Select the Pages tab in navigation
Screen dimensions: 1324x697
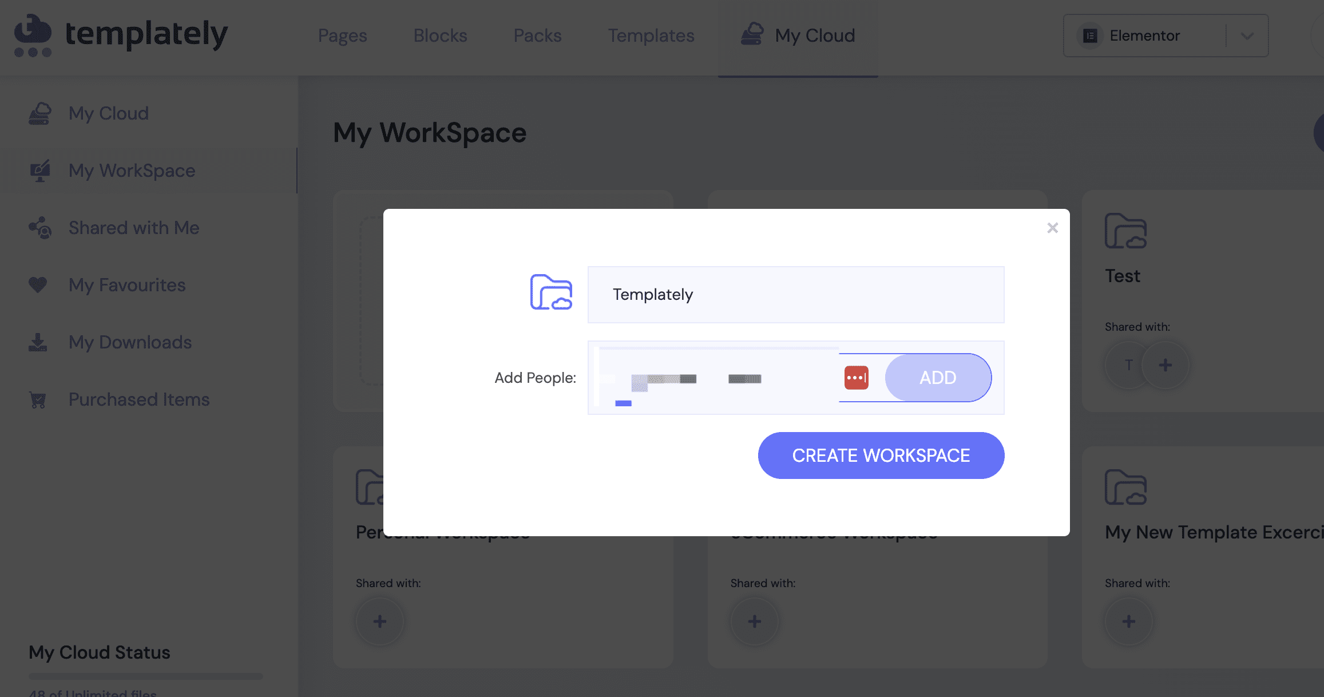[342, 35]
